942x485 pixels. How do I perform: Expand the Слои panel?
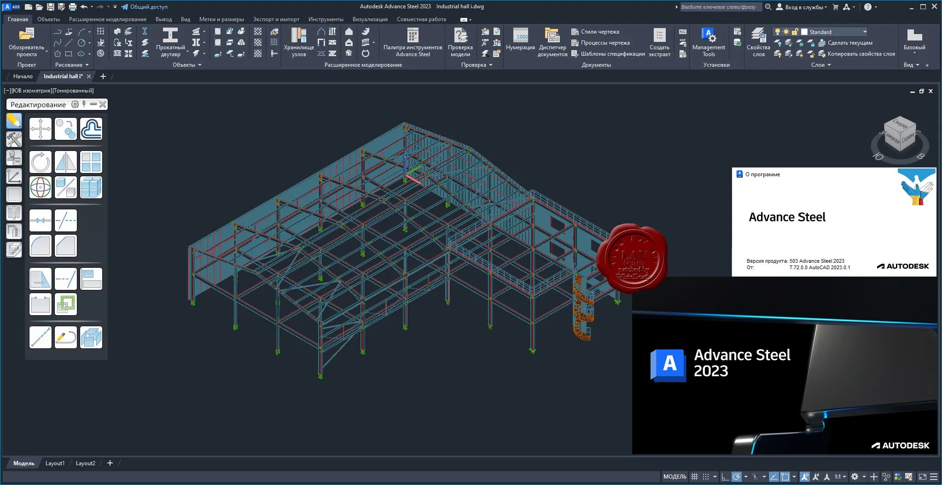[x=821, y=65]
